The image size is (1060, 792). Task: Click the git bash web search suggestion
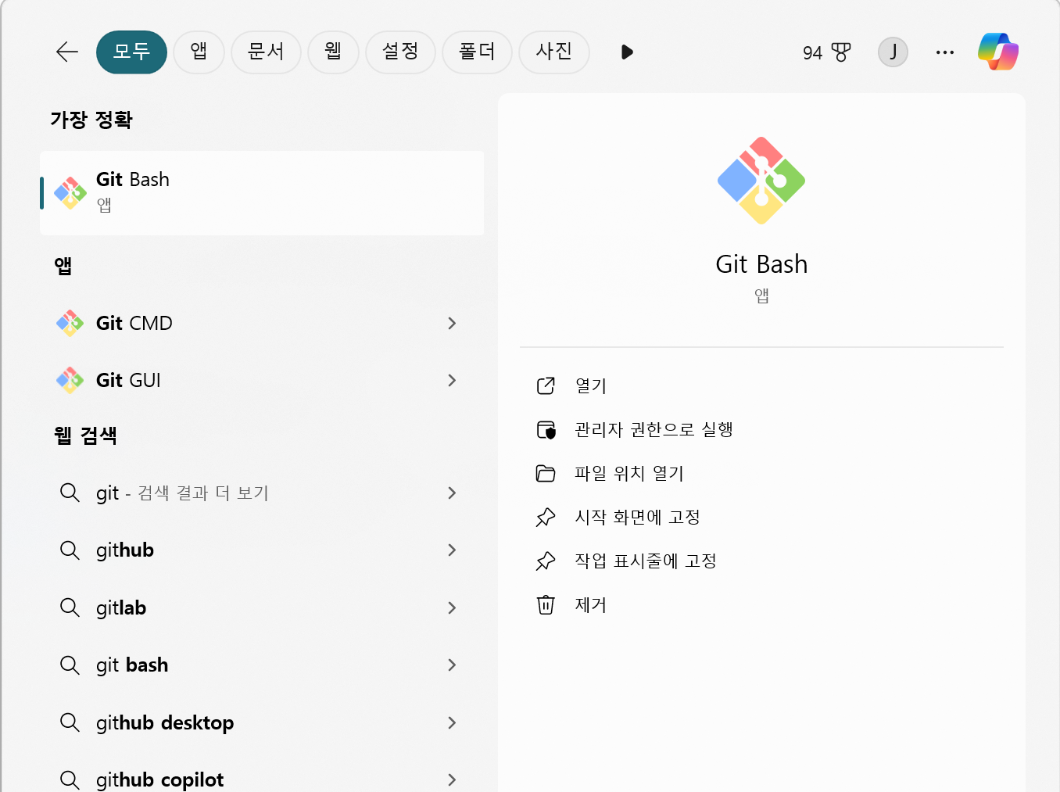pos(262,665)
